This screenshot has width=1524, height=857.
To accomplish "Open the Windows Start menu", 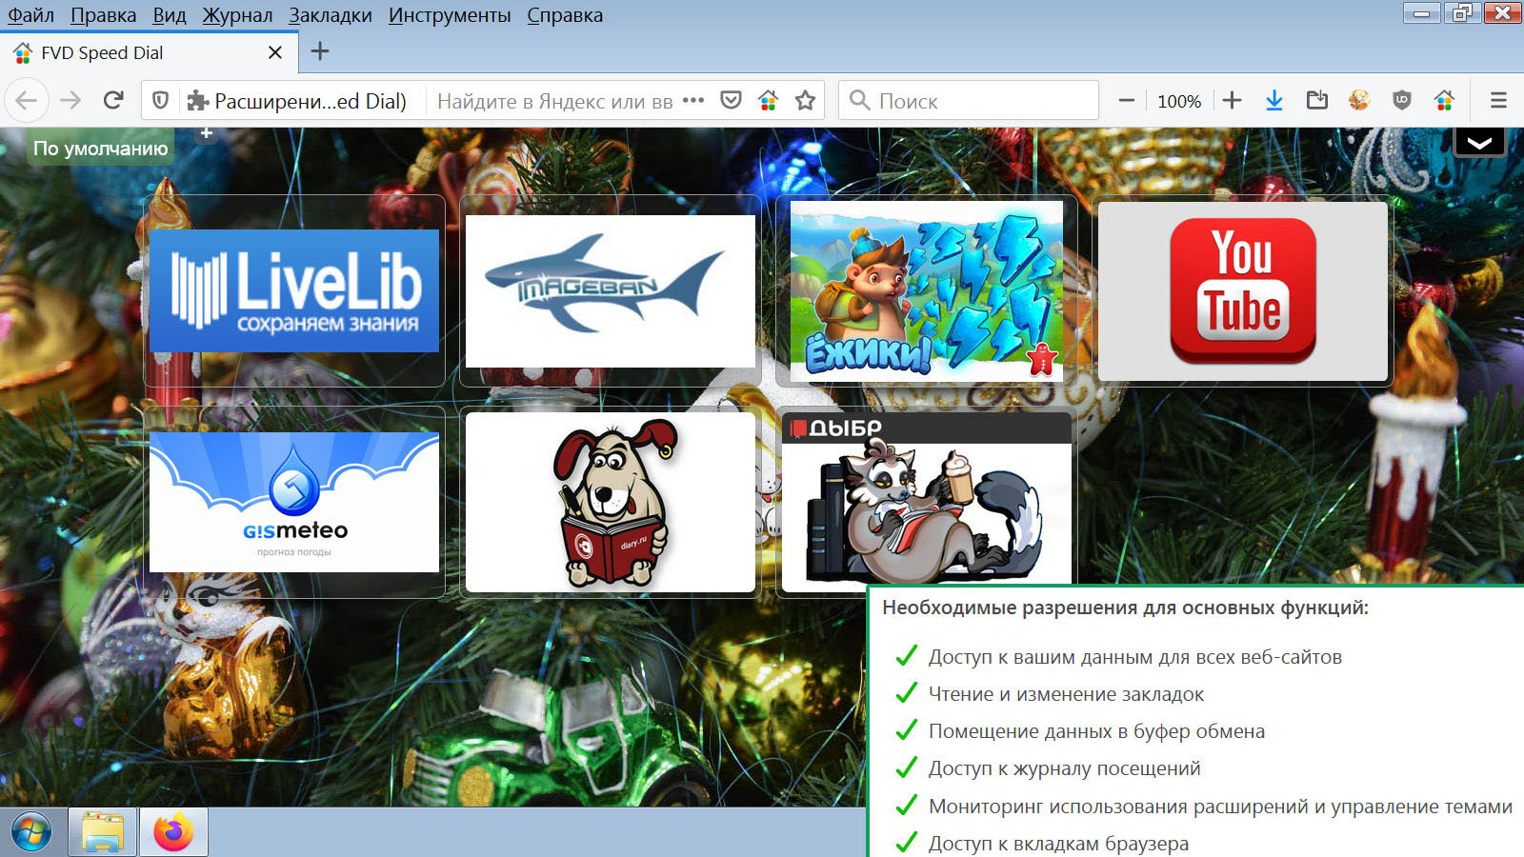I will (x=31, y=832).
